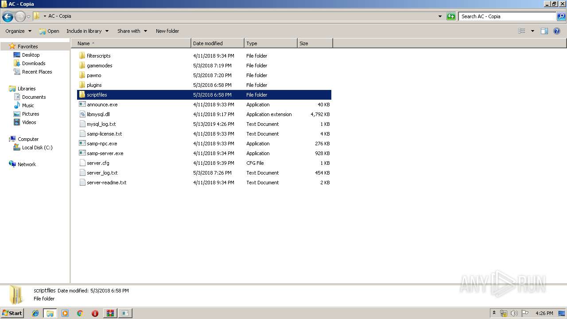
Task: Click the Back navigation arrow
Action: pos(8,17)
